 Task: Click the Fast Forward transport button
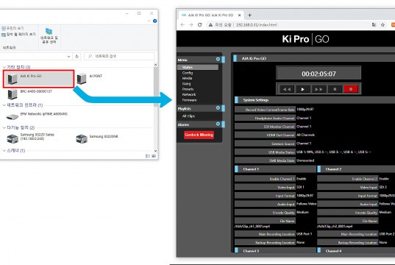319,89
